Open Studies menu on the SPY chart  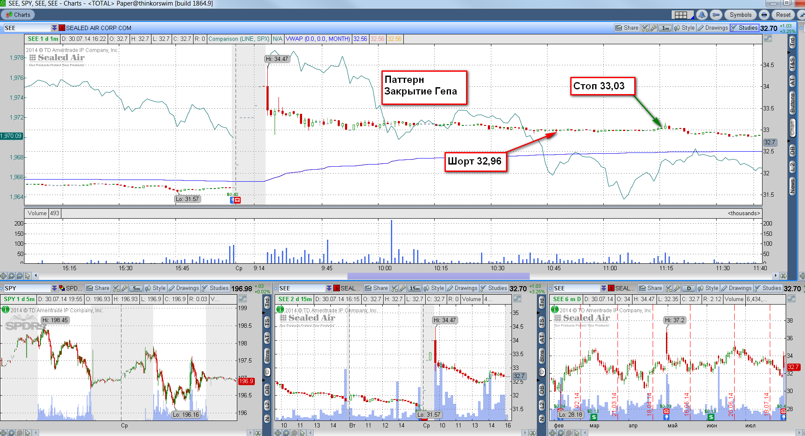(215, 288)
